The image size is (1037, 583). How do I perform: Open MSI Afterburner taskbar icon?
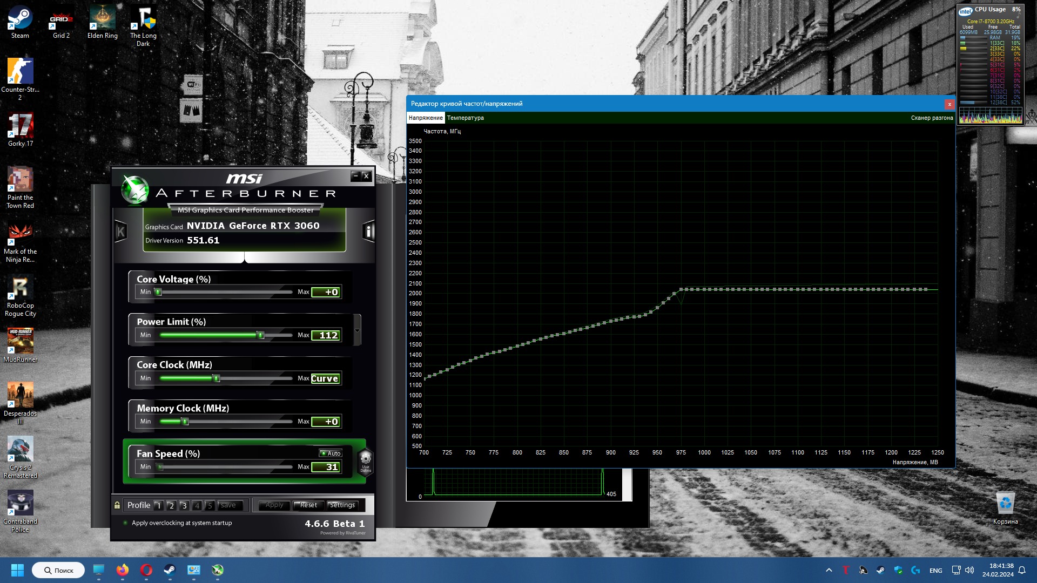[217, 570]
